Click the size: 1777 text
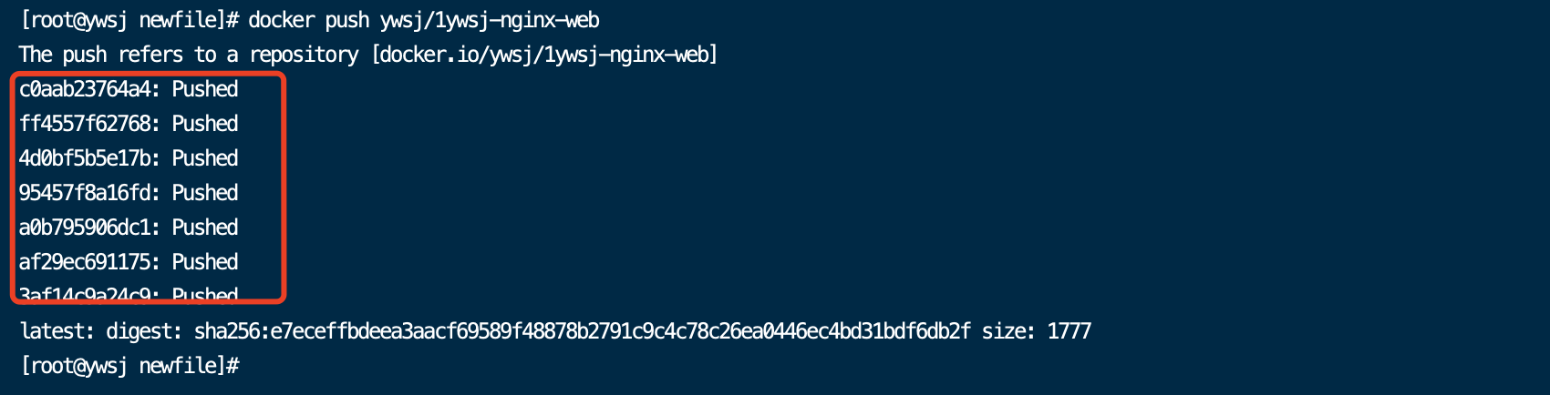Image resolution: width=1550 pixels, height=395 pixels. [1037, 331]
